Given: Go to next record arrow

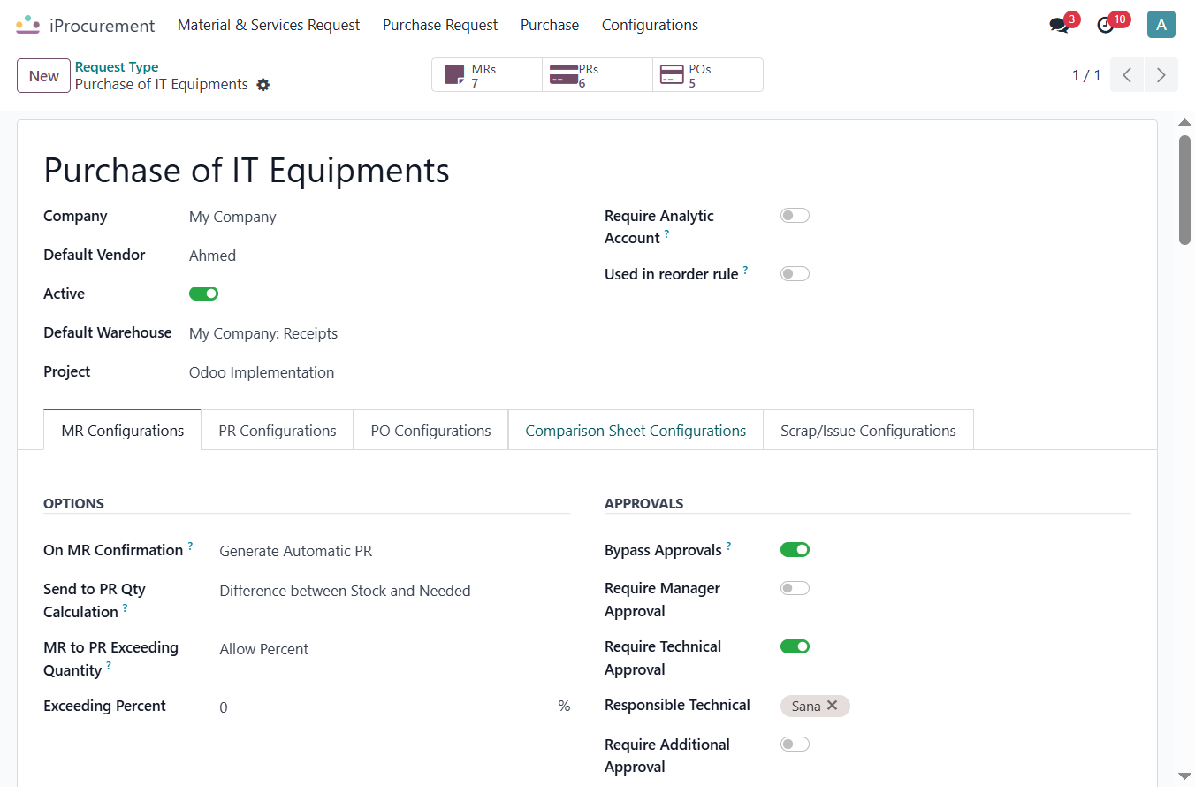Looking at the screenshot, I should click(x=1161, y=75).
